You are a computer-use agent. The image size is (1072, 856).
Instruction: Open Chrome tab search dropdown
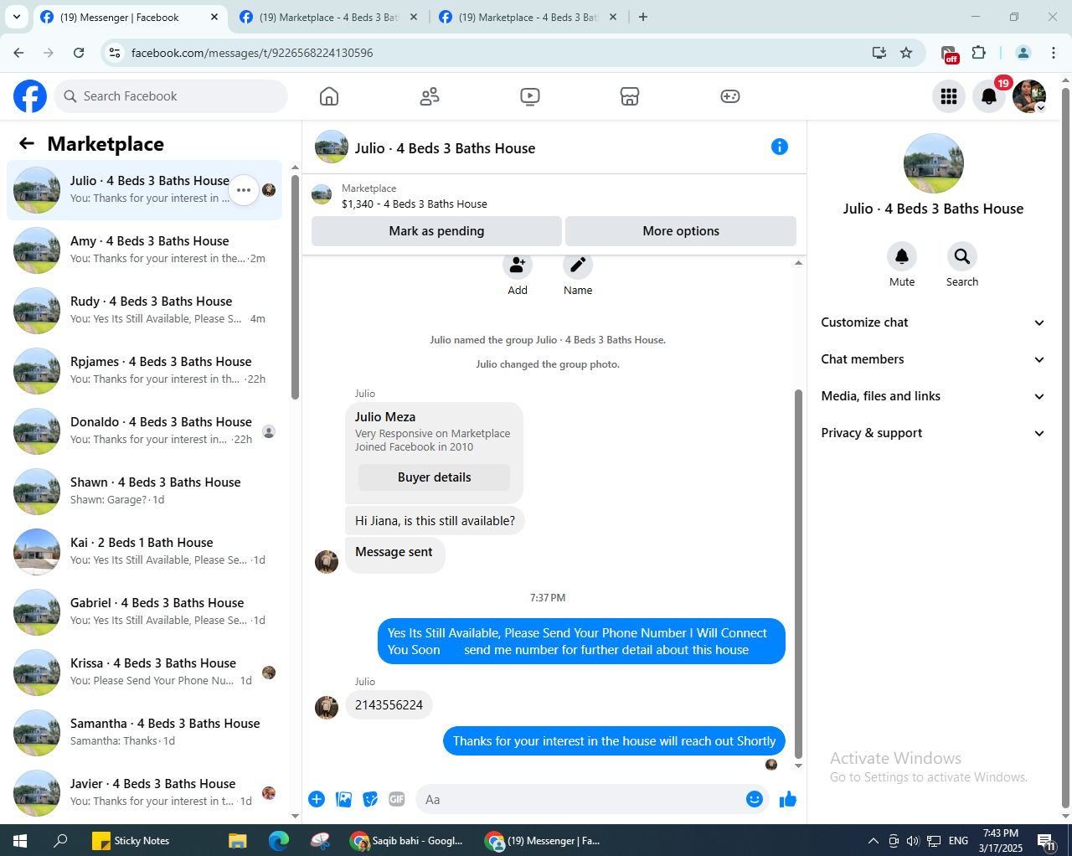click(x=17, y=17)
